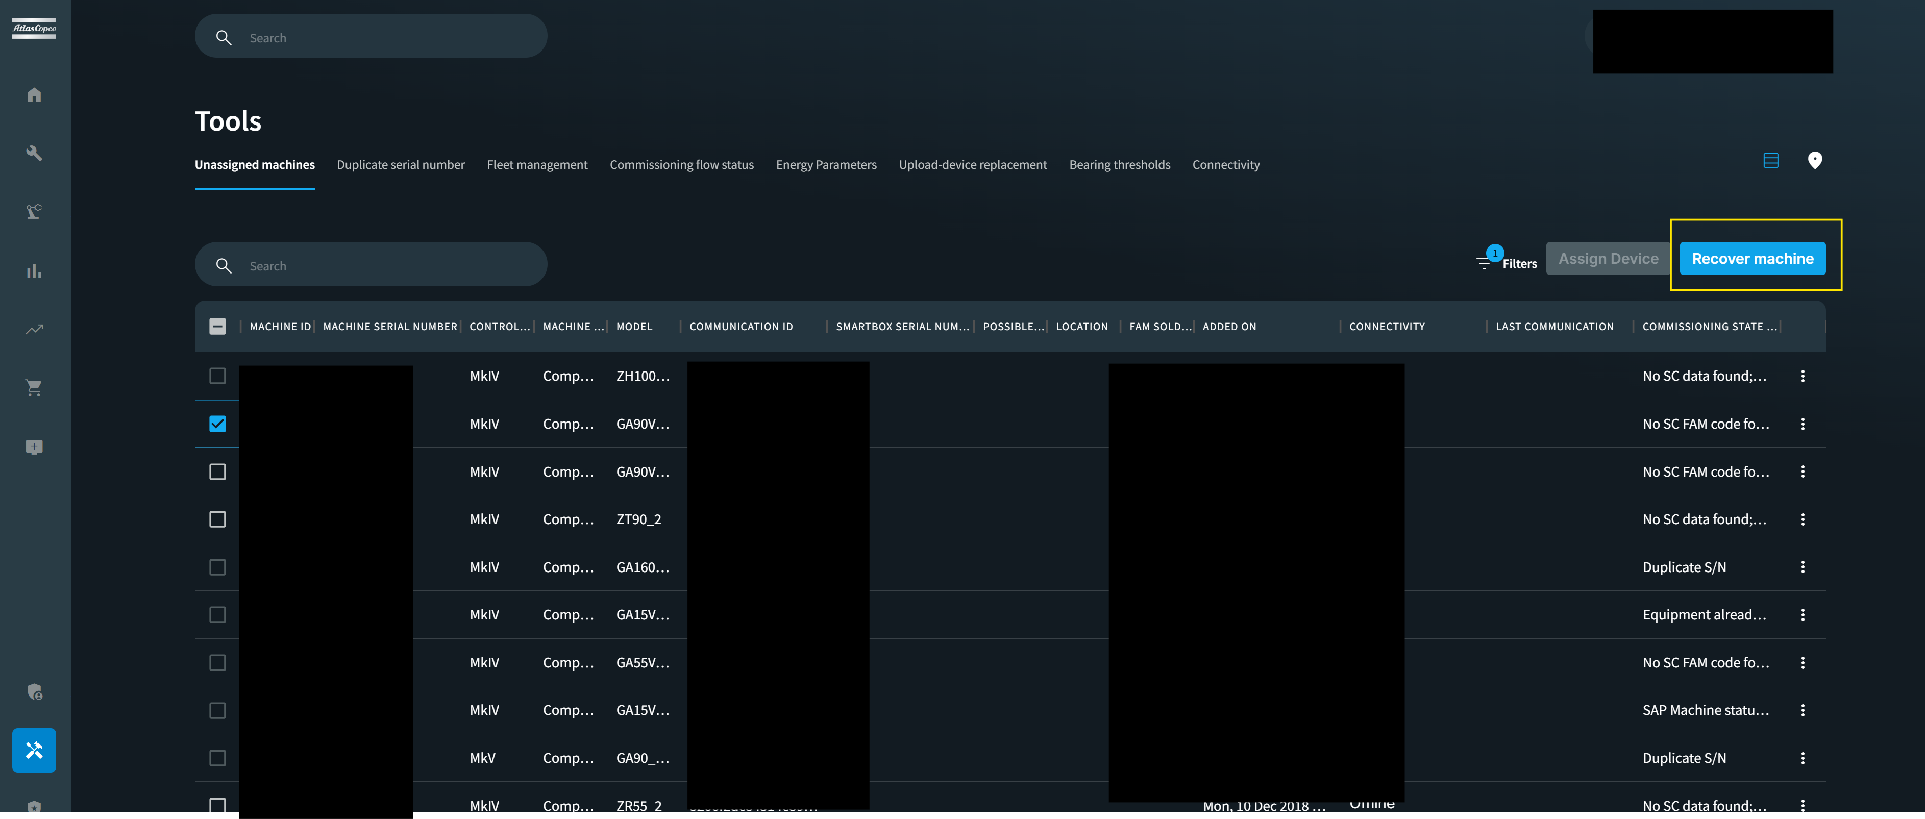Click the trending line icon in sidebar
The image size is (1925, 819).
tap(34, 330)
